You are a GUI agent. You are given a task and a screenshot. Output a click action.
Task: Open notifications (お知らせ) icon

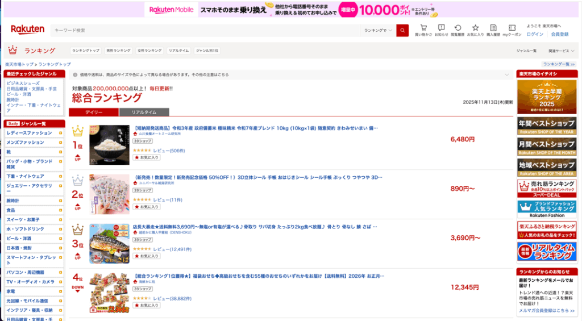(x=441, y=30)
